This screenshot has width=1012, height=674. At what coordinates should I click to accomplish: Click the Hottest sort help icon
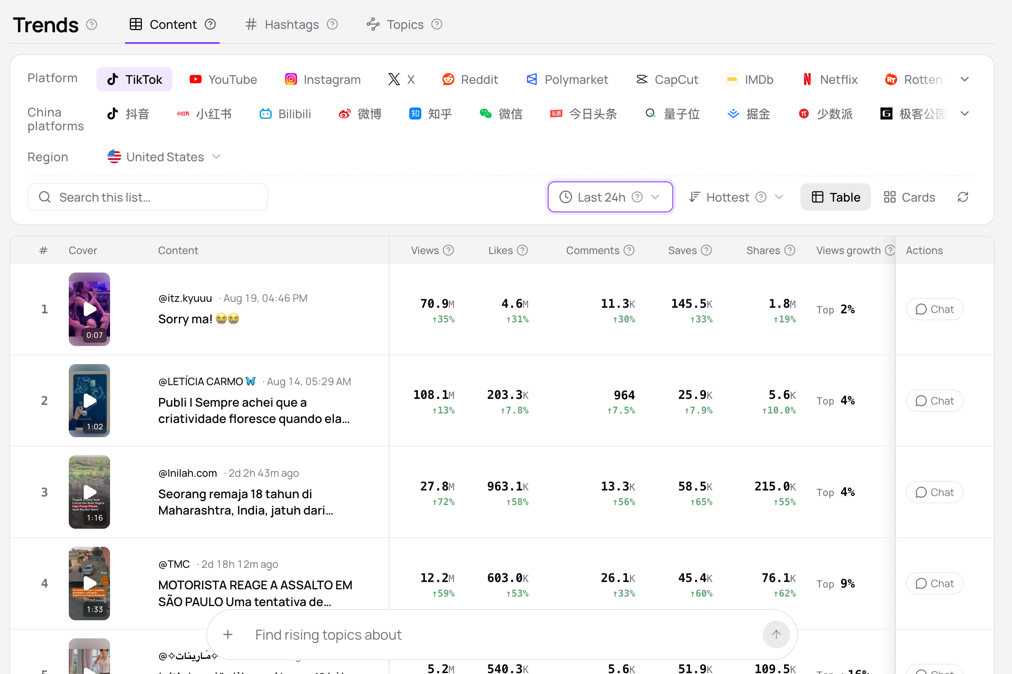(761, 197)
